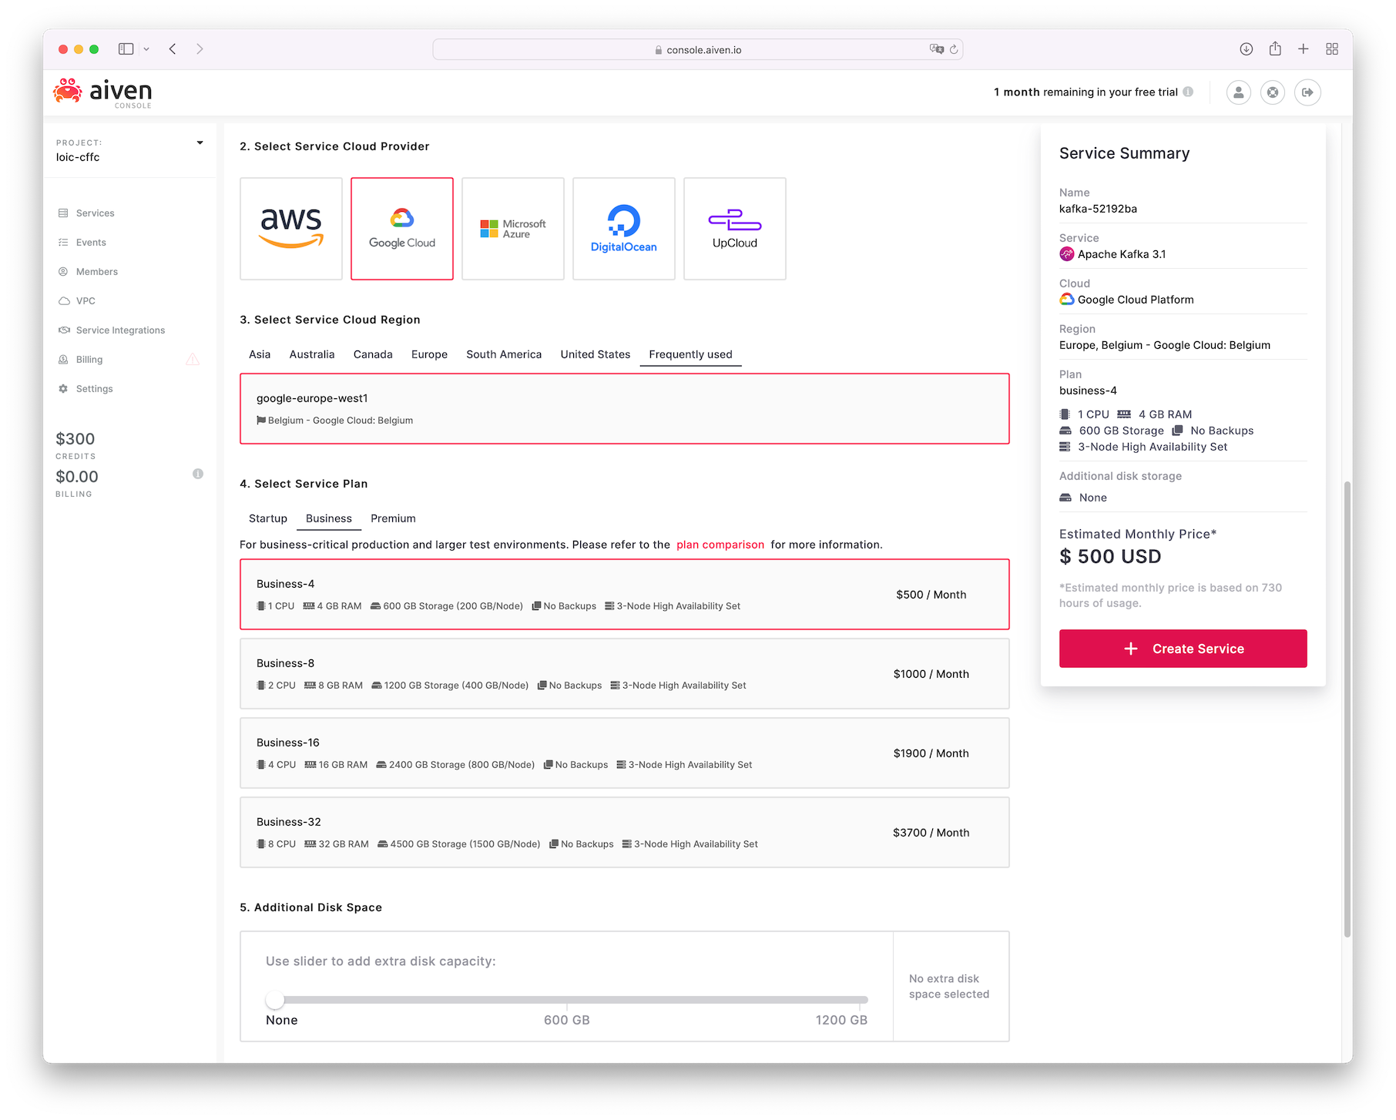The image size is (1396, 1120).
Task: Open Canada region tab
Action: point(373,354)
